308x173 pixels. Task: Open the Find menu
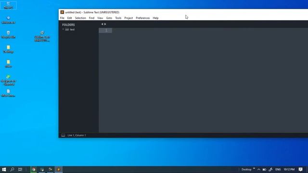pos(91,18)
